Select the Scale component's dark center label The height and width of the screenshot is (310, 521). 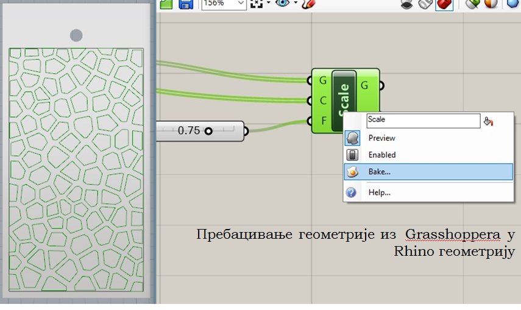pos(344,100)
